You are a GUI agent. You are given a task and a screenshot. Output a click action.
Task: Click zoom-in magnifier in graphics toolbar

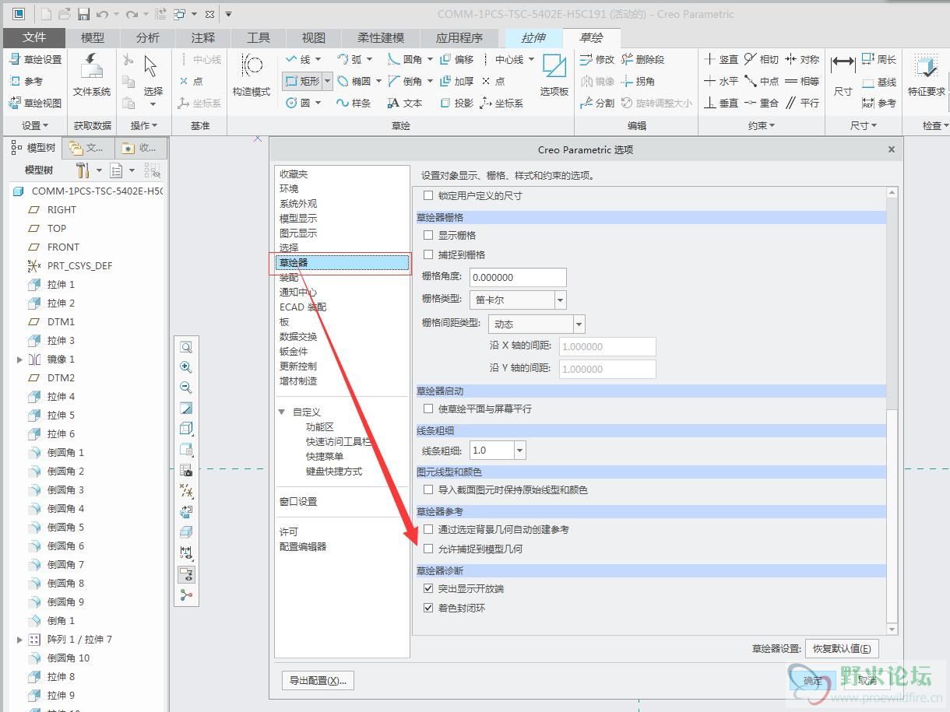pos(186,367)
